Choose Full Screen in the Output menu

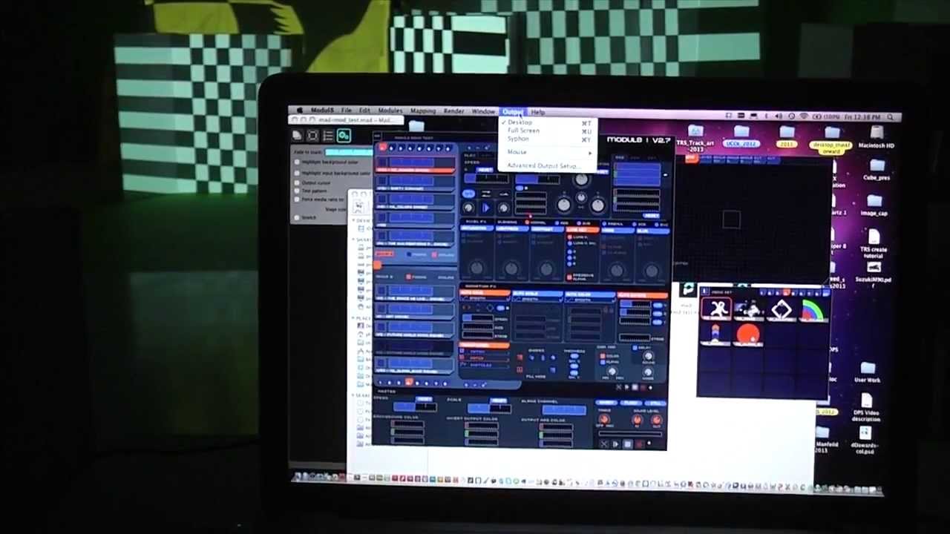click(547, 131)
